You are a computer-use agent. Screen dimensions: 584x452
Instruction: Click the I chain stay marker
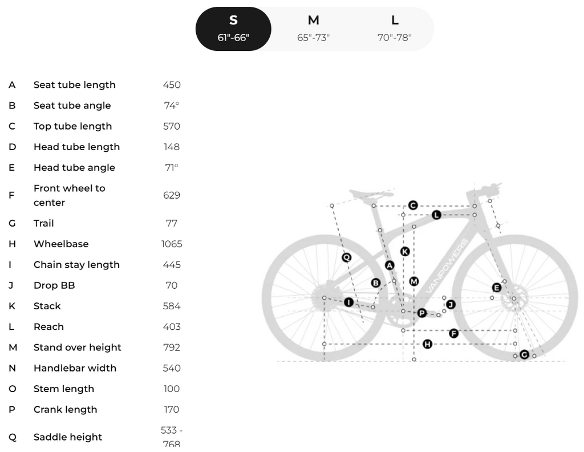click(348, 302)
